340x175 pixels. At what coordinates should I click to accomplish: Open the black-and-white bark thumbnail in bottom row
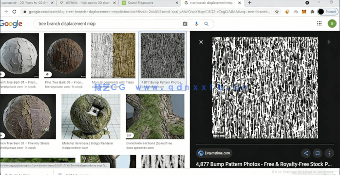point(163,161)
